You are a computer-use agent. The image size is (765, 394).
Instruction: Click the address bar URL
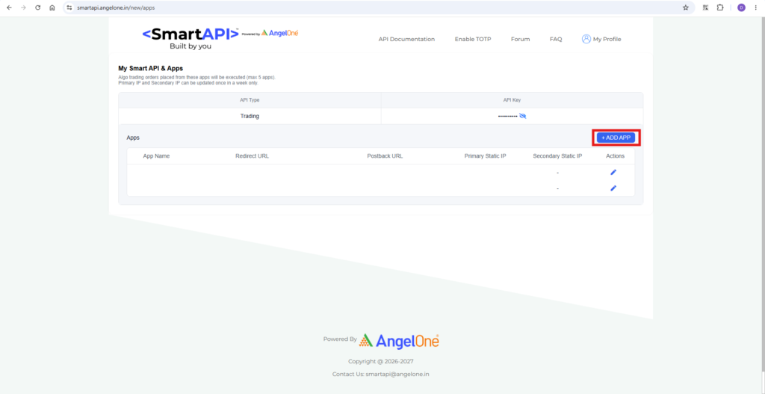click(116, 7)
